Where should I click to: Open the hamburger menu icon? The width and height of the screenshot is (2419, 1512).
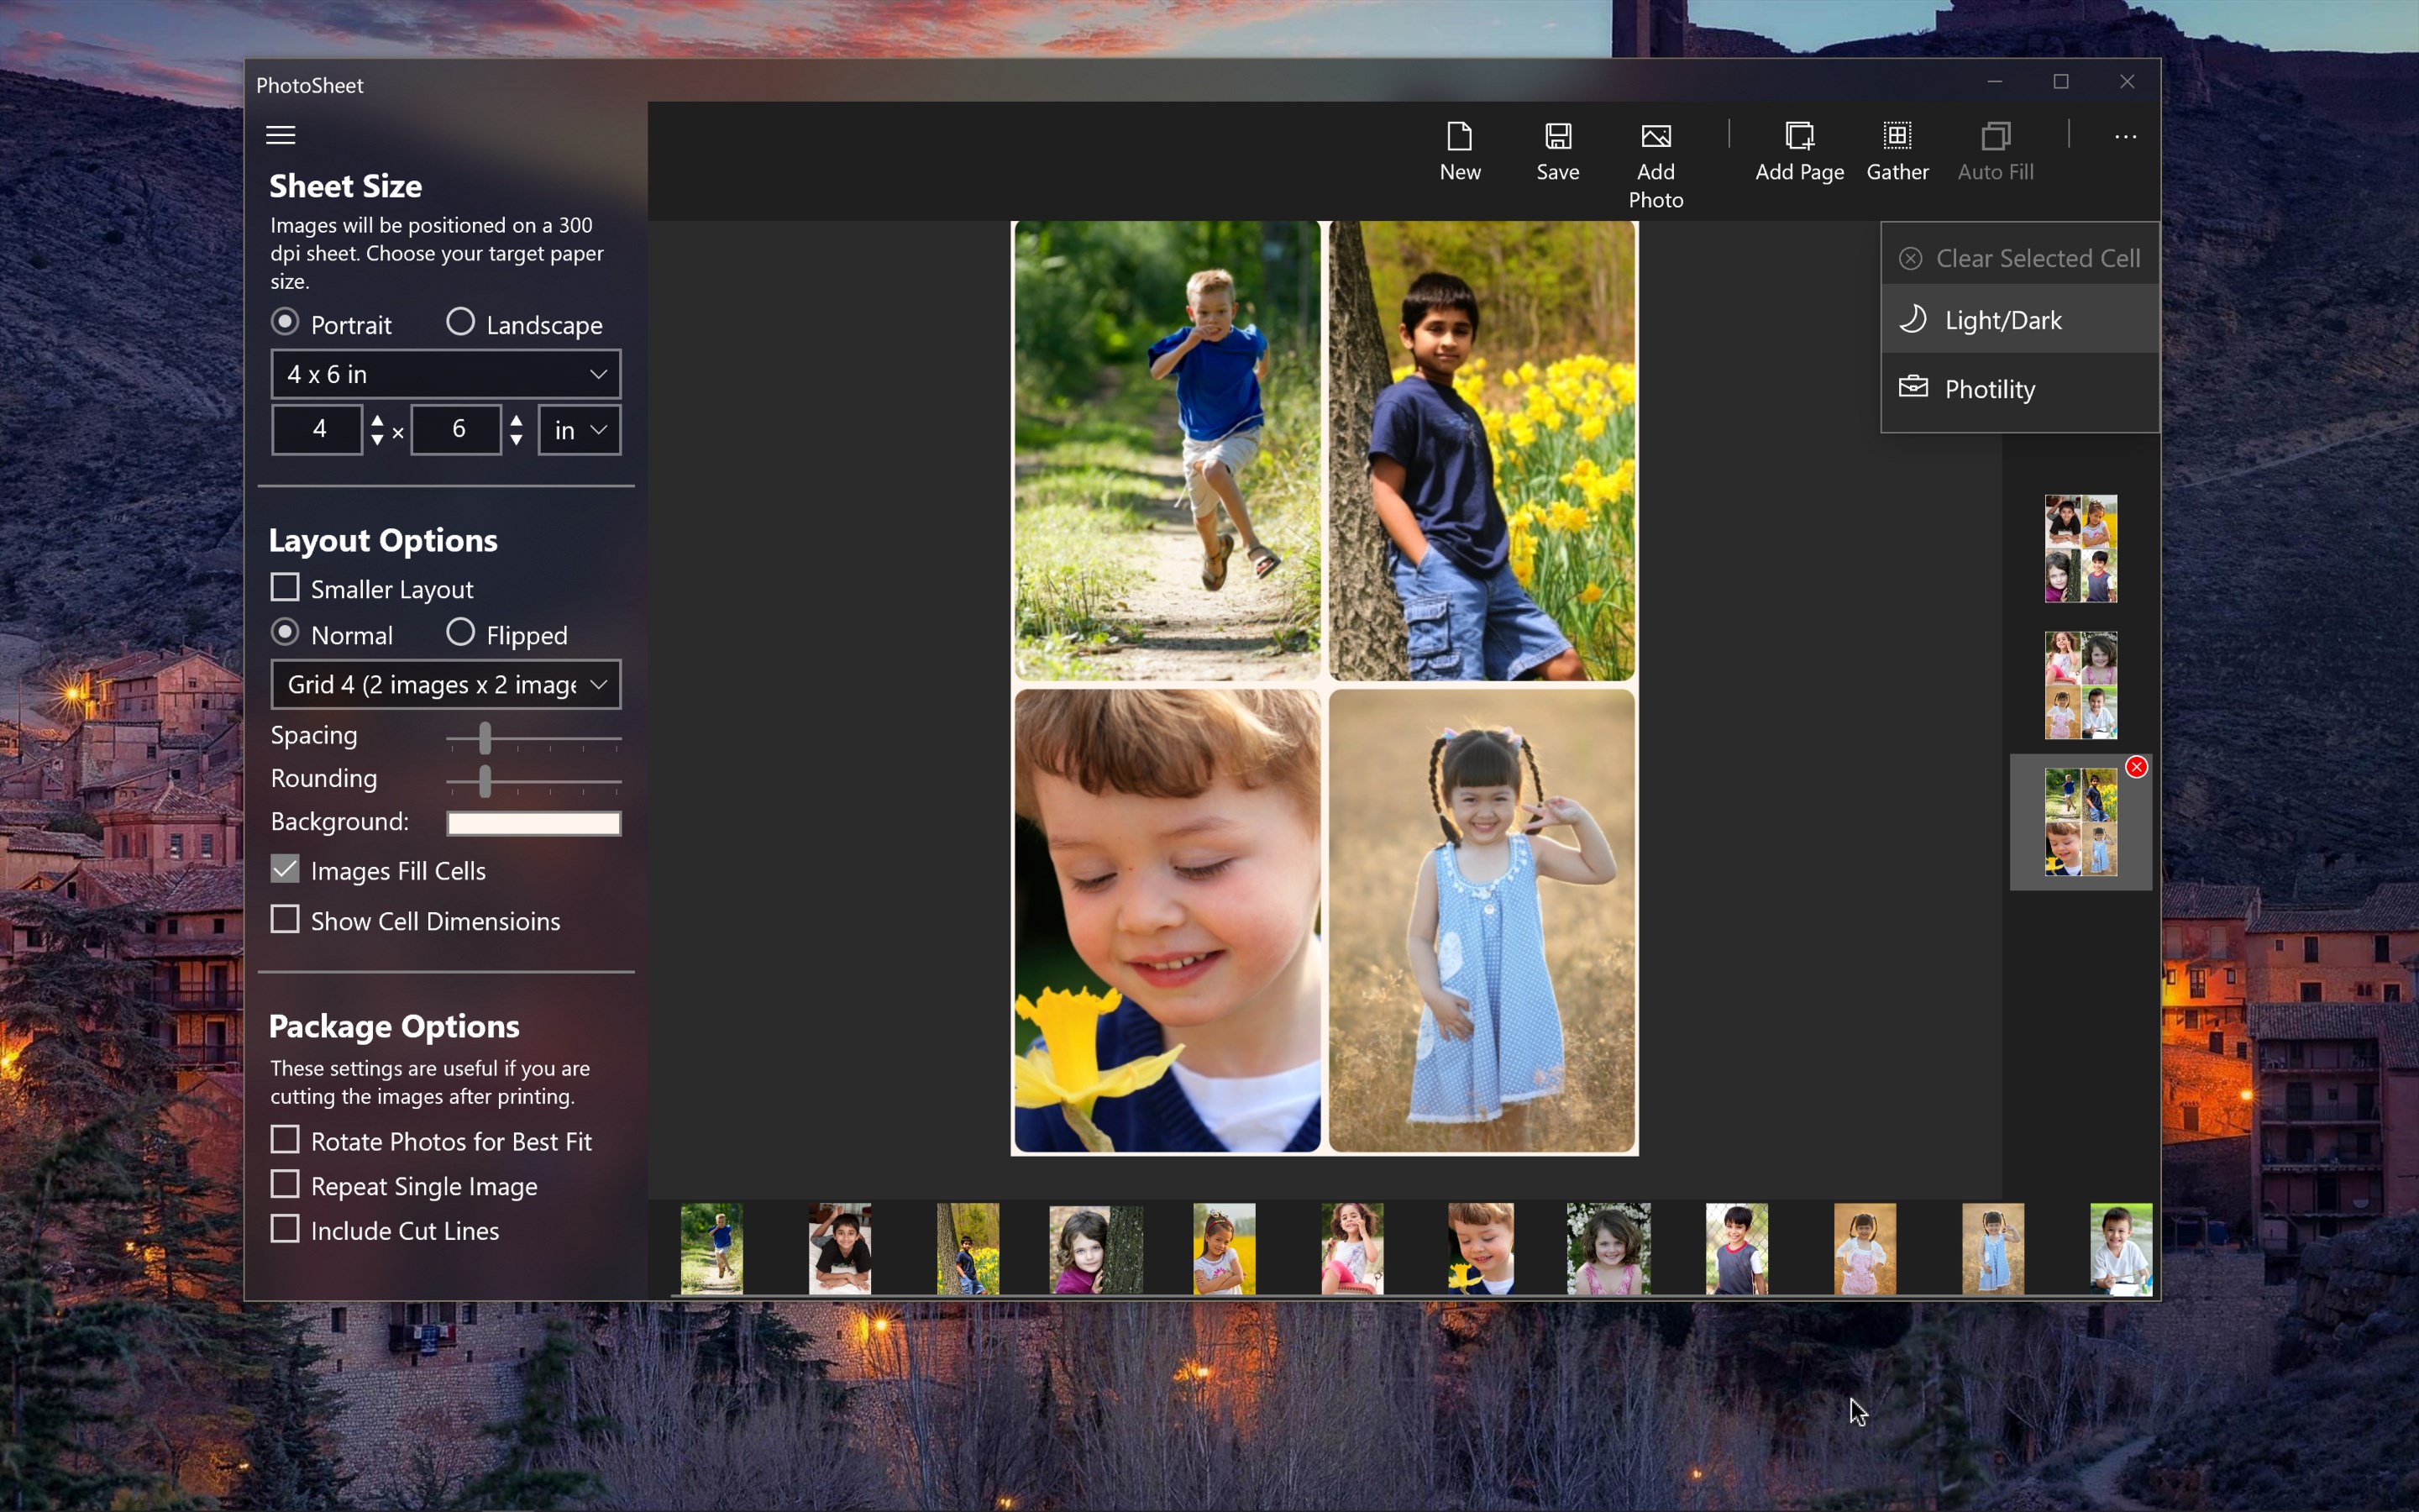281,135
